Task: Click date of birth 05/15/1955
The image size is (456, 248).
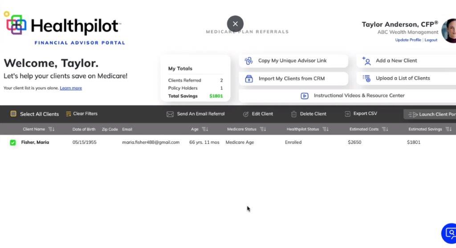Action: 84,142
